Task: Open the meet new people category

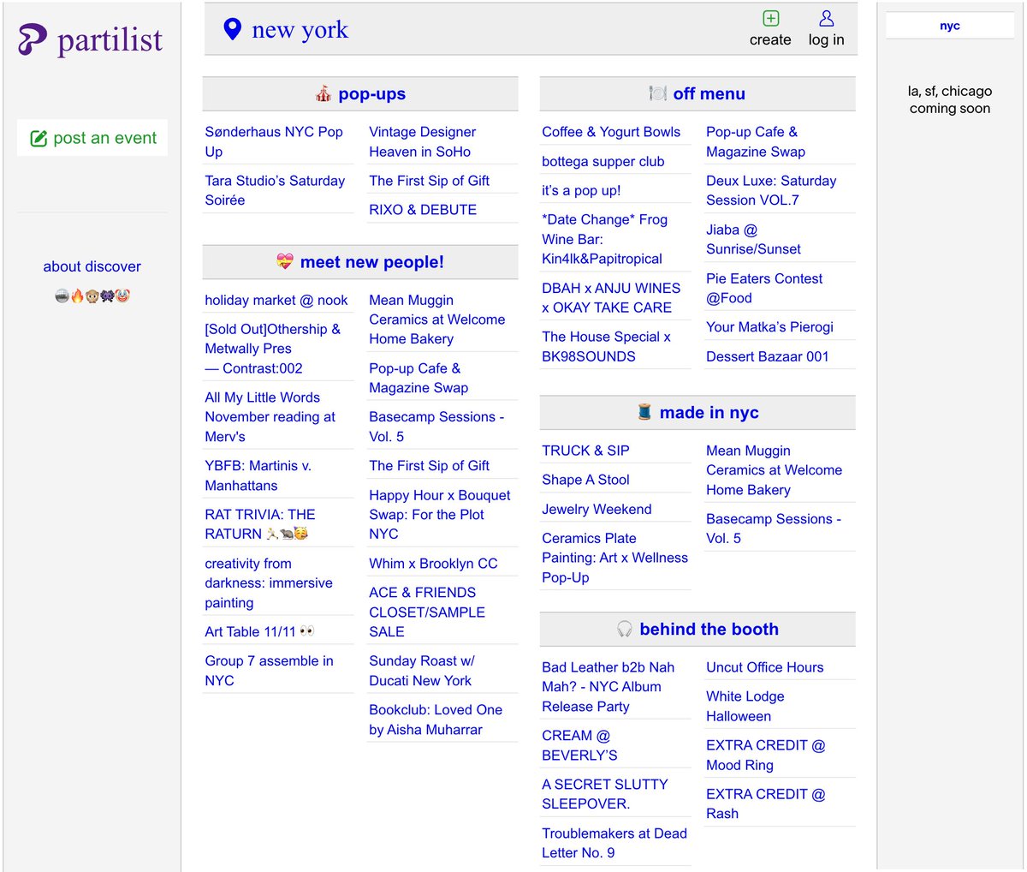Action: (x=360, y=262)
